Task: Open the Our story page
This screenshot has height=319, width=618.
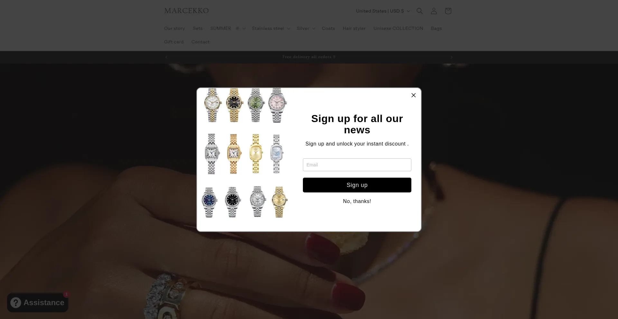Action: point(174,28)
